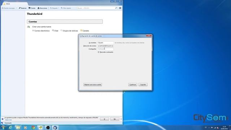Click the Contraseña password field
Screen dimensions: 231x130
pos(105,49)
